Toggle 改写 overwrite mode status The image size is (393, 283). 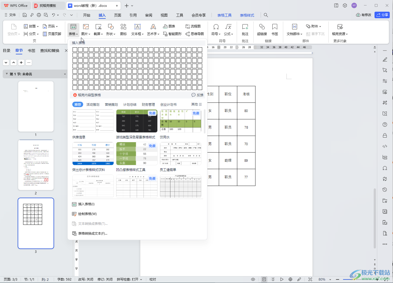(x=86, y=279)
